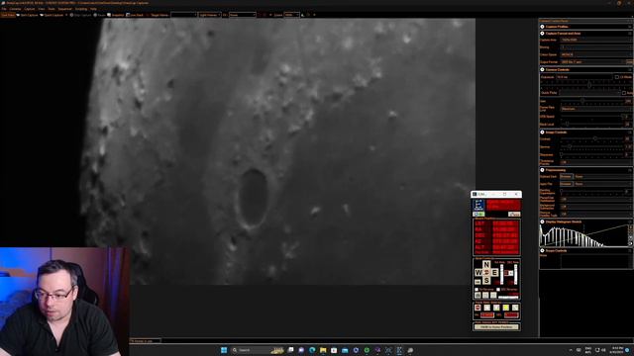Toggle the EQMOD RA Reverse checkbox
634x356 pixels.
click(476, 290)
